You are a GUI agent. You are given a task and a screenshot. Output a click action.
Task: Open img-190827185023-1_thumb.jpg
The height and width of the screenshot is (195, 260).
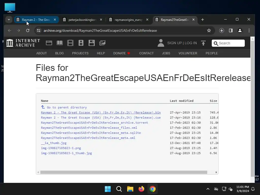coord(66,153)
